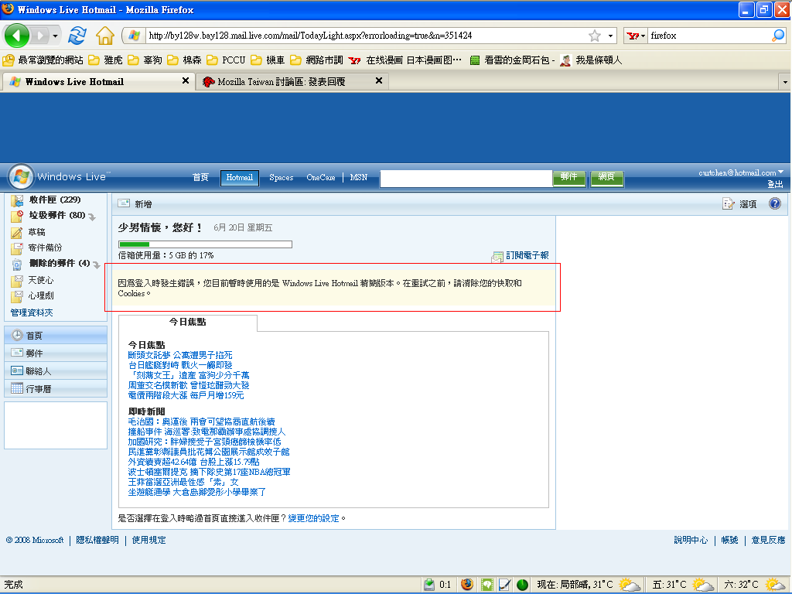Click the empty icon beside 刪除的郵件

tap(97, 265)
